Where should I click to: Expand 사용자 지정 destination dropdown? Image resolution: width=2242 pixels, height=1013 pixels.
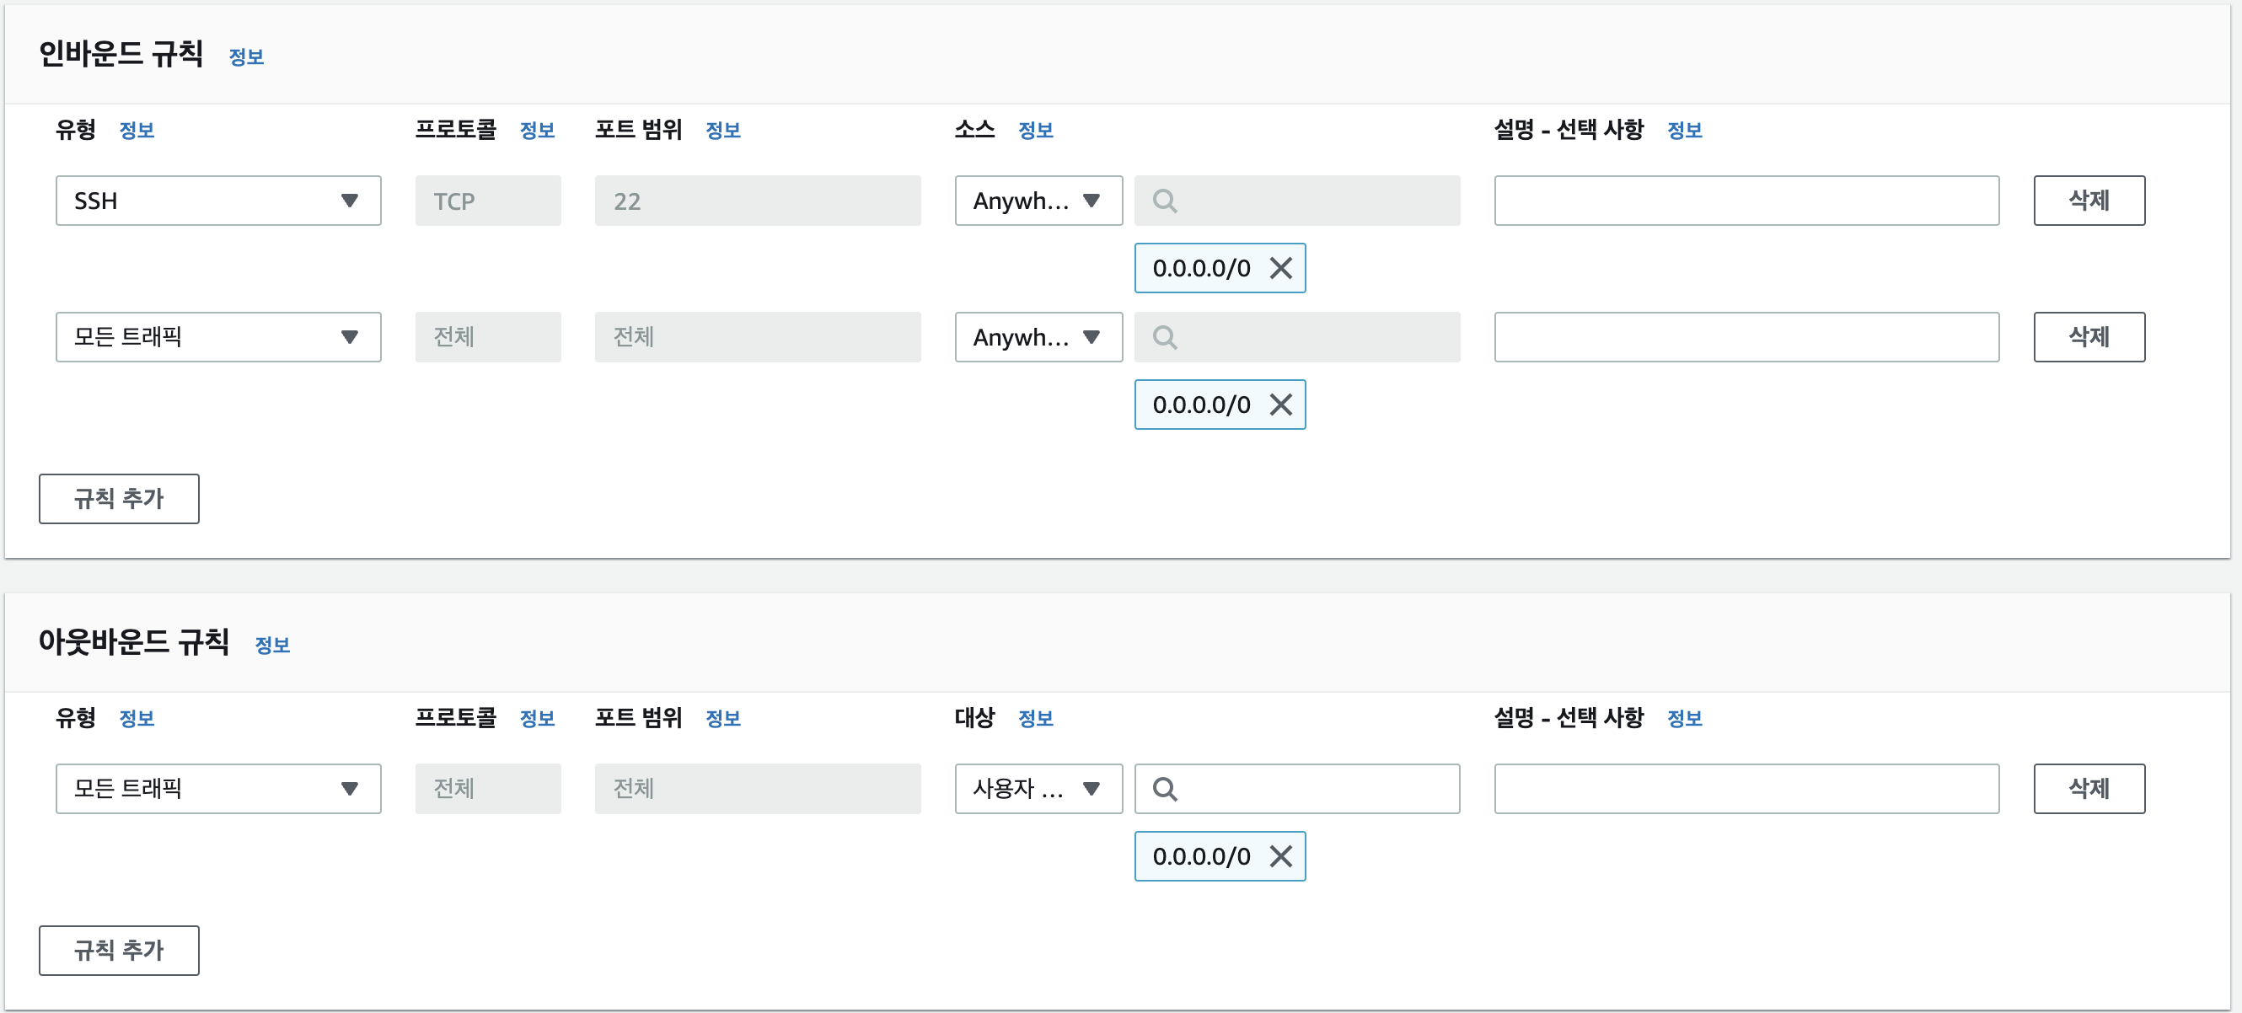click(x=1038, y=789)
